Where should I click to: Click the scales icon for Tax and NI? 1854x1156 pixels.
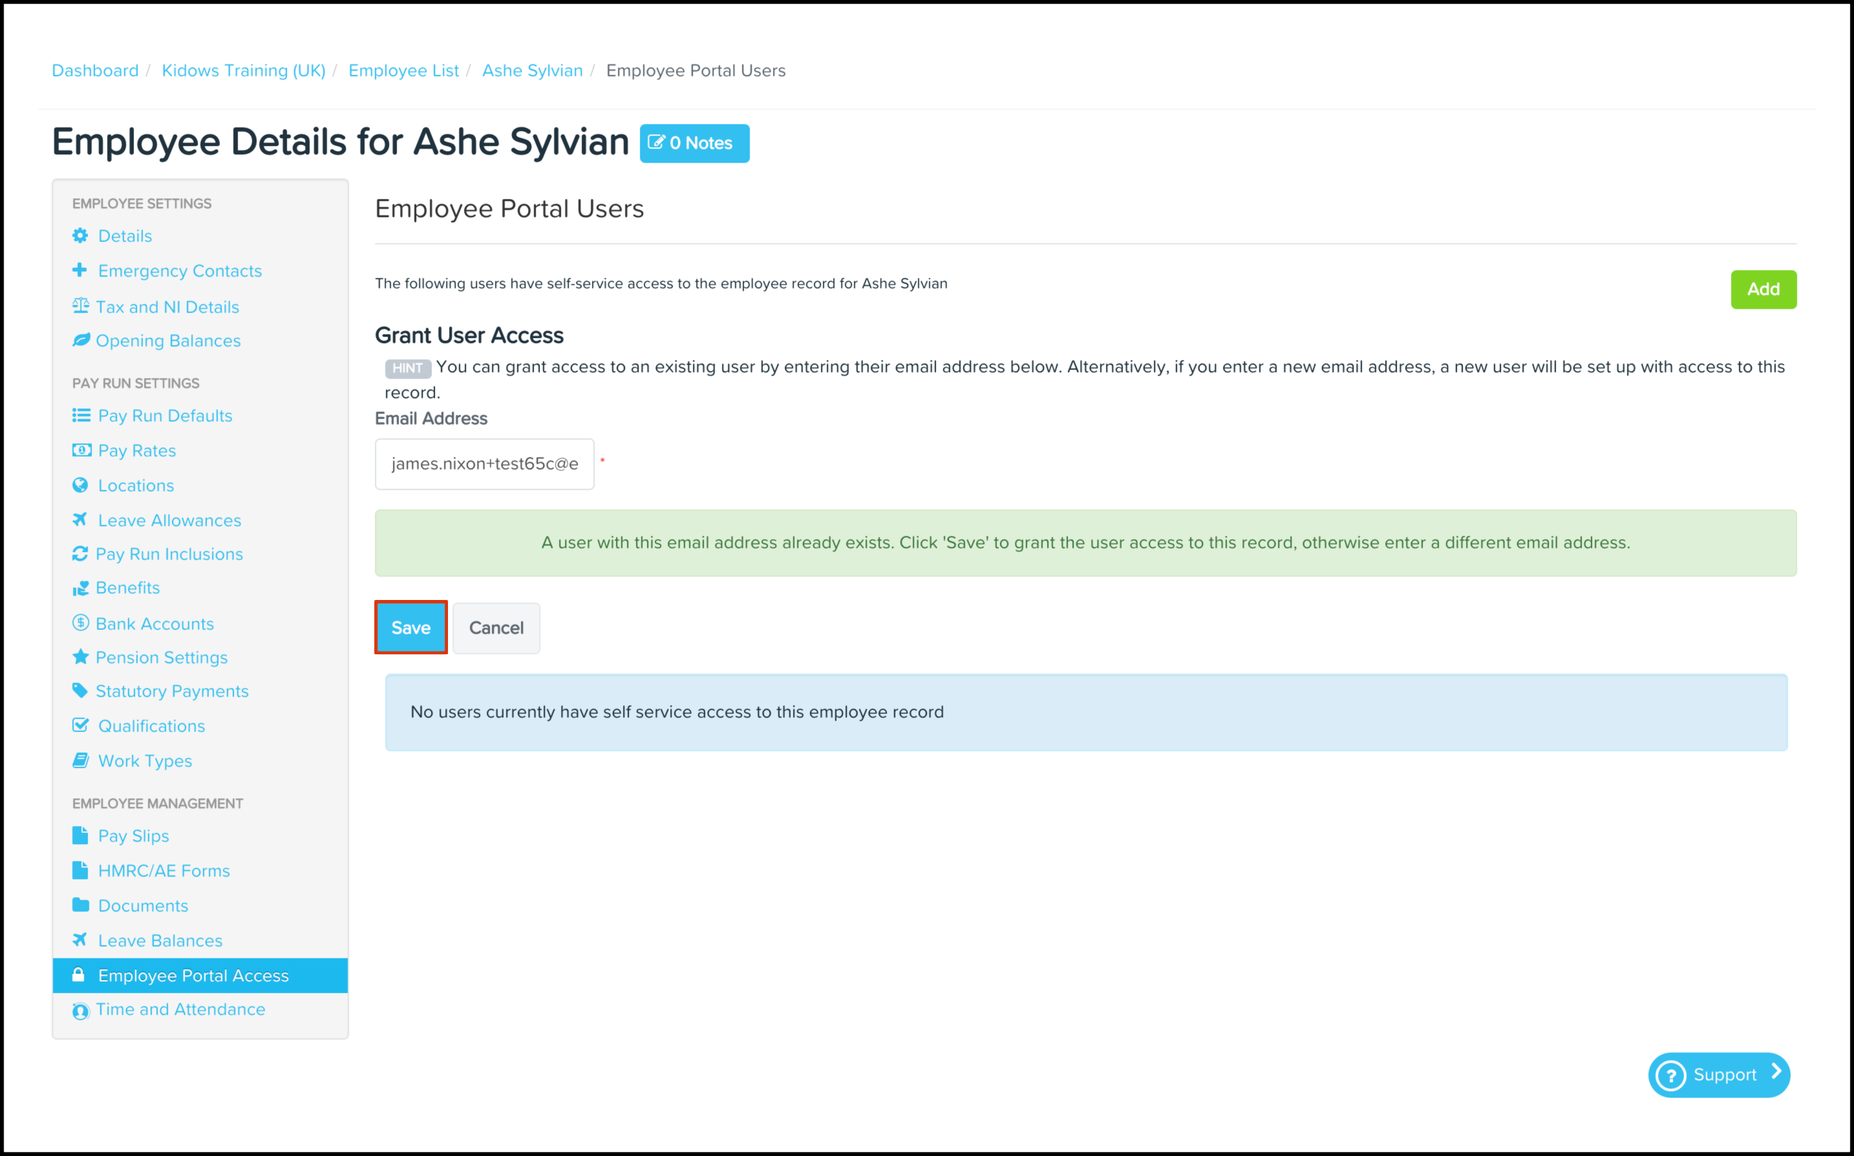coord(80,306)
